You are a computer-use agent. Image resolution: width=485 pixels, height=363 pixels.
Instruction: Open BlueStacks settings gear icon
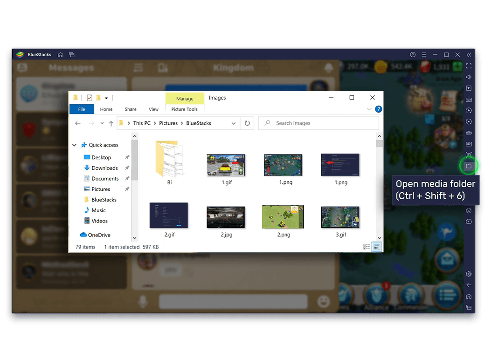tap(469, 274)
